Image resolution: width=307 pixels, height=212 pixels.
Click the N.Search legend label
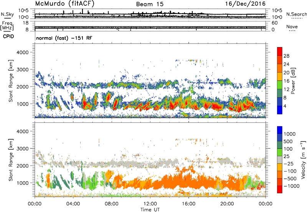coord(296,14)
